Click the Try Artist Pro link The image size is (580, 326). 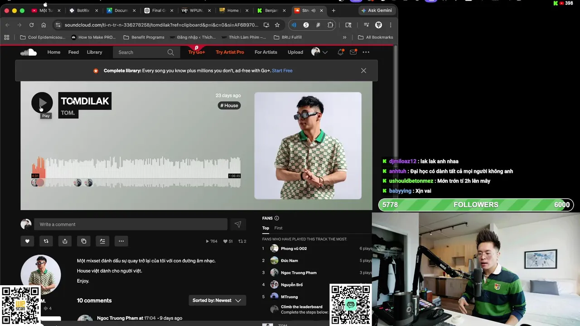point(230,52)
